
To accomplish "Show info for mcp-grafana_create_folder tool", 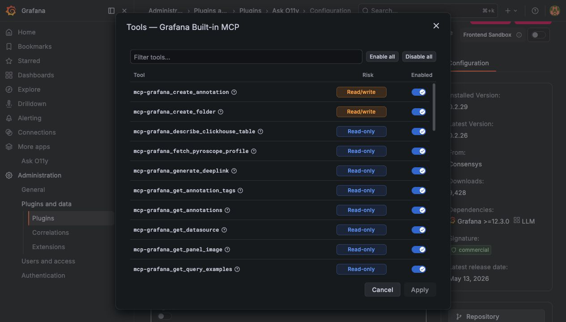I will coord(221,112).
